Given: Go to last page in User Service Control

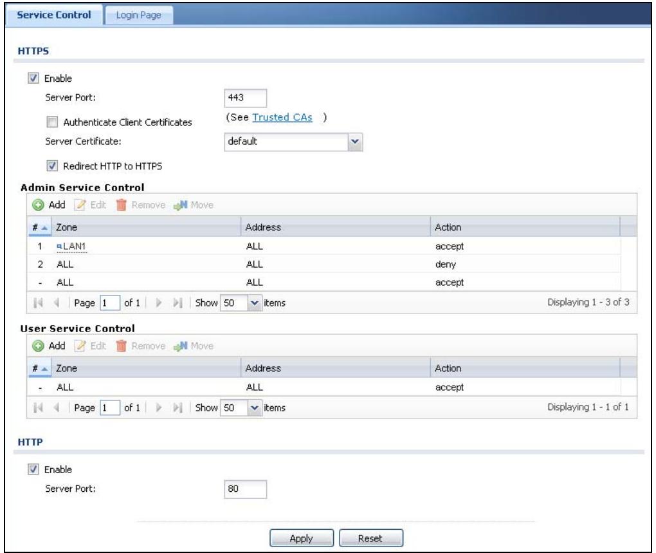Looking at the screenshot, I should tap(178, 408).
